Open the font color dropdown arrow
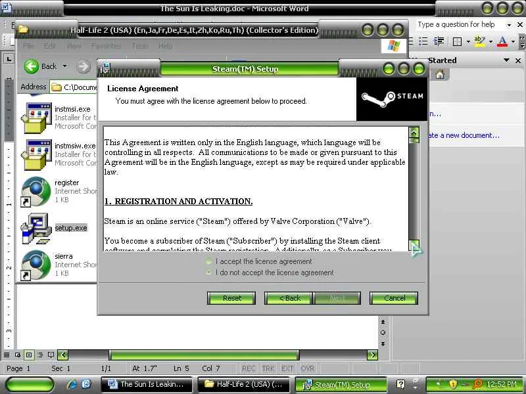The image size is (526, 394). (513, 41)
